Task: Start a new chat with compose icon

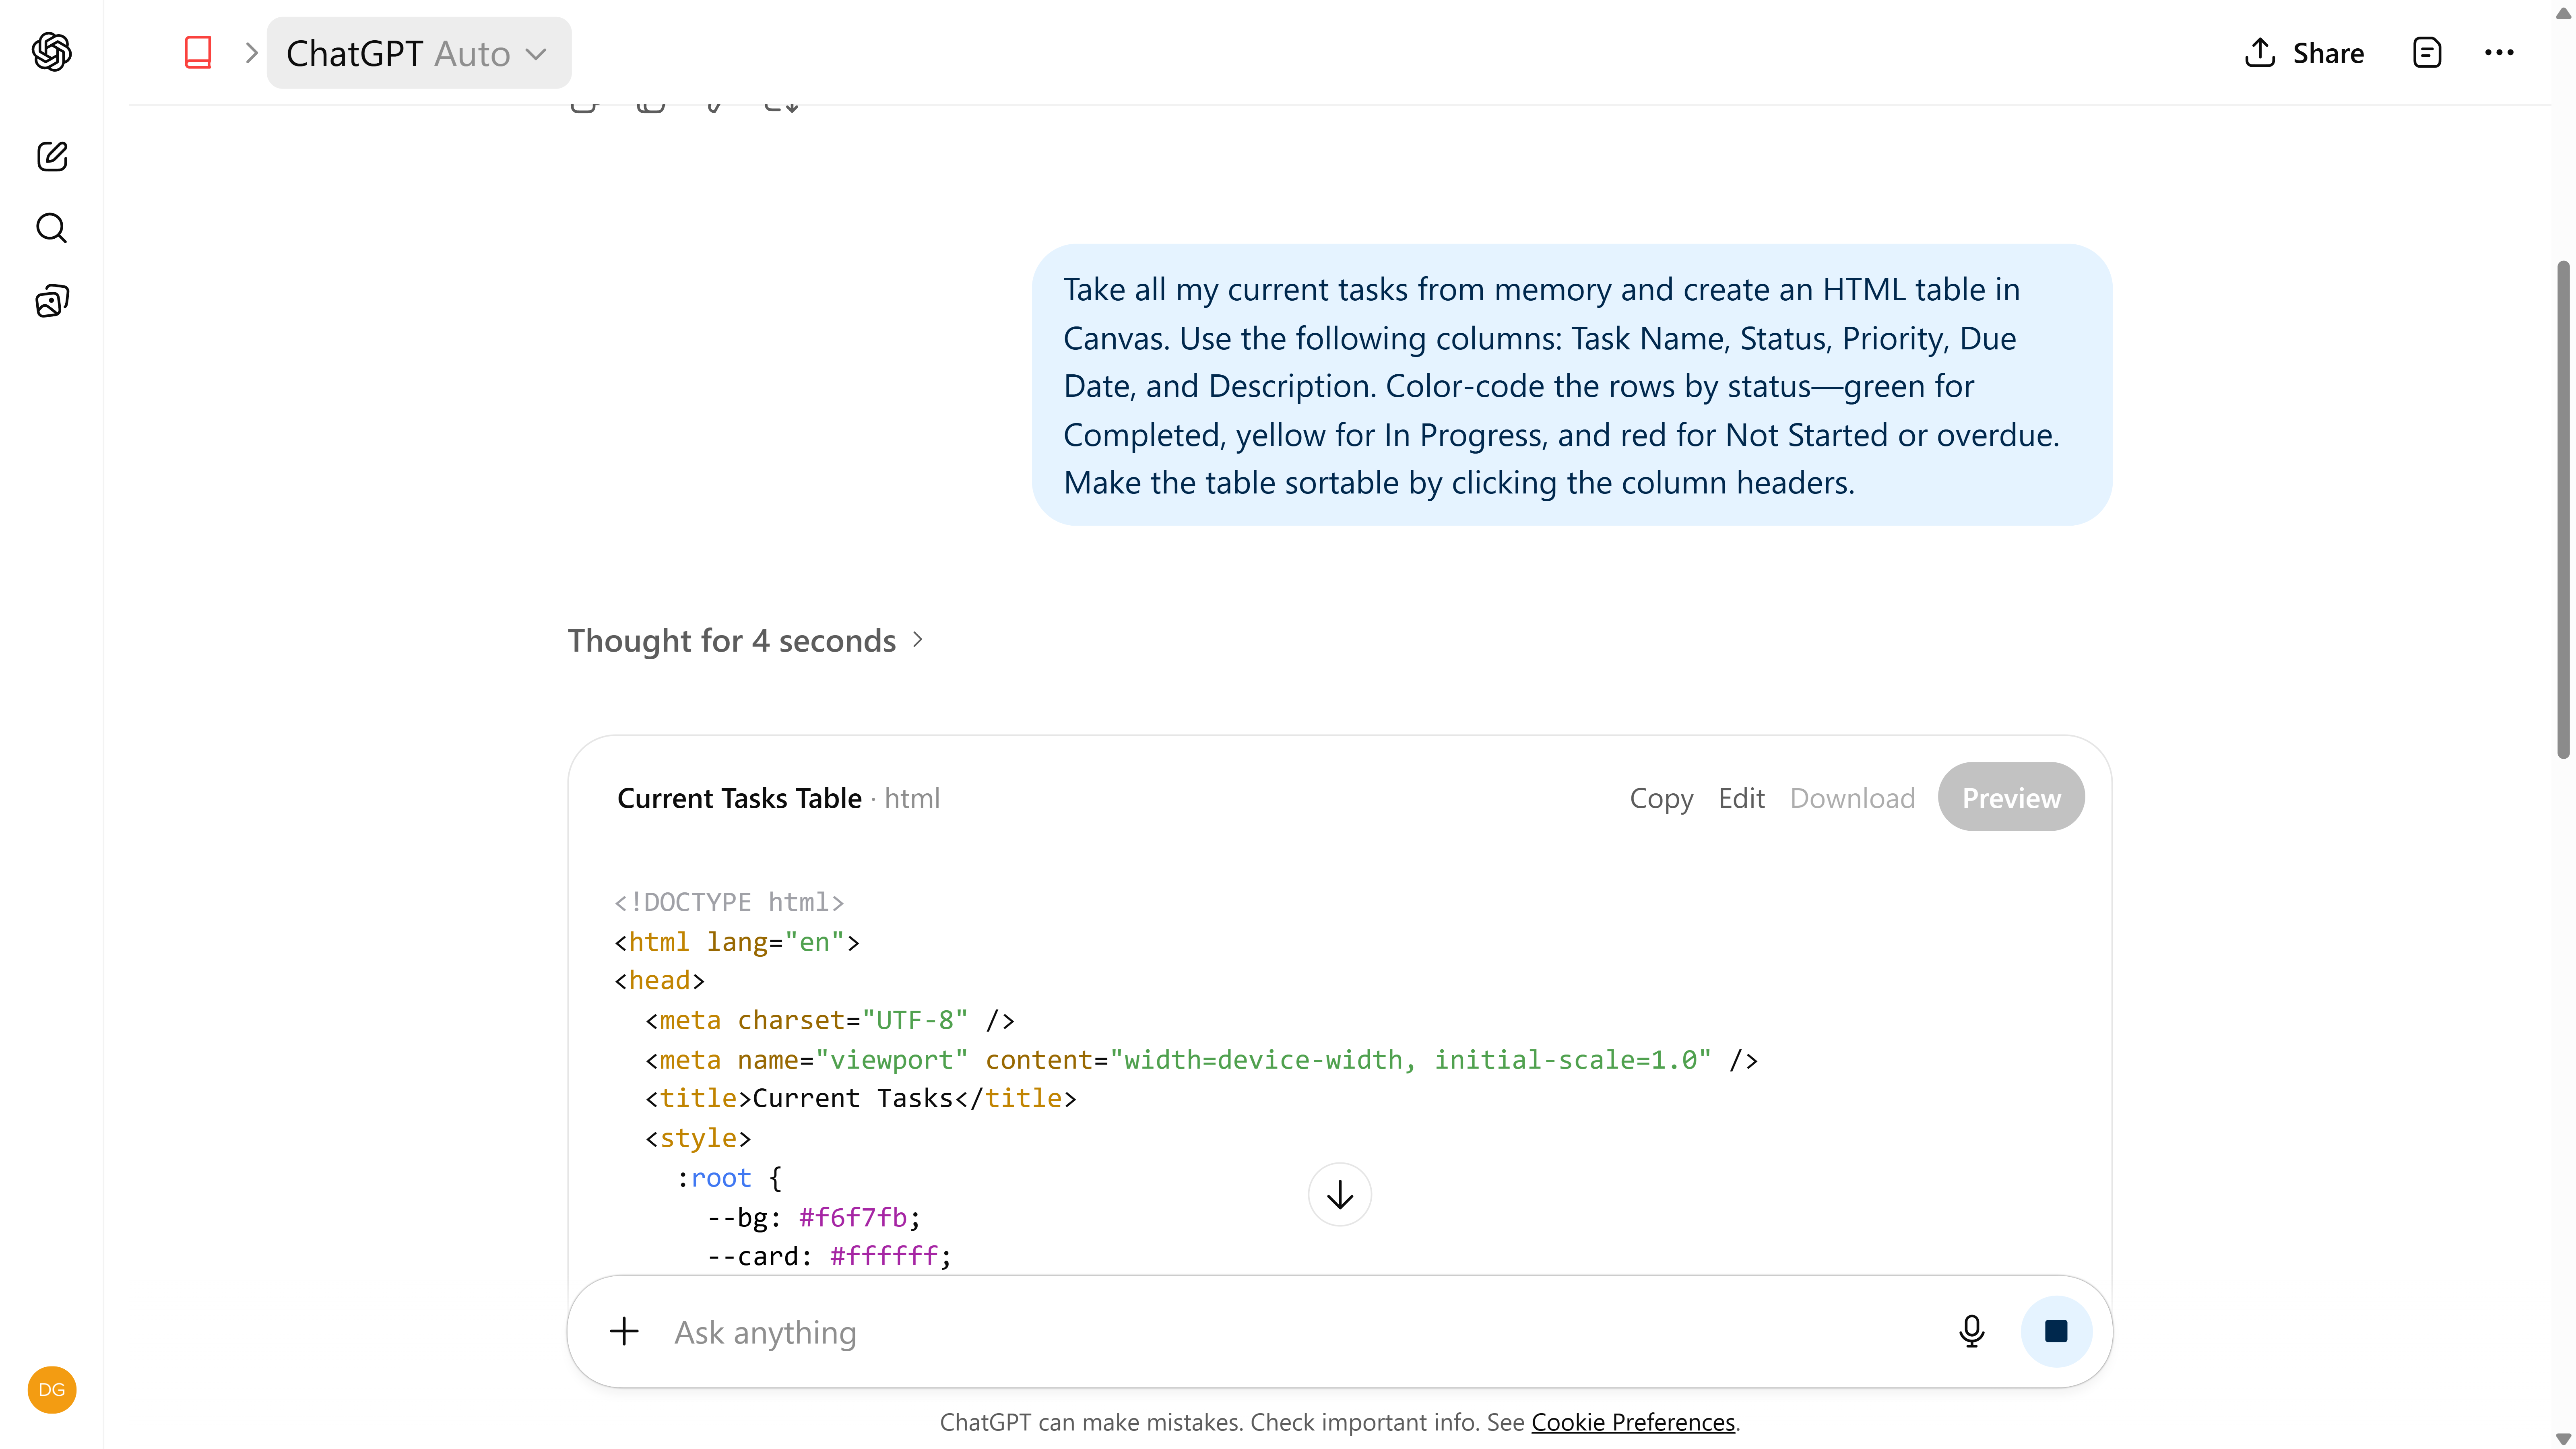Action: coord(52,156)
